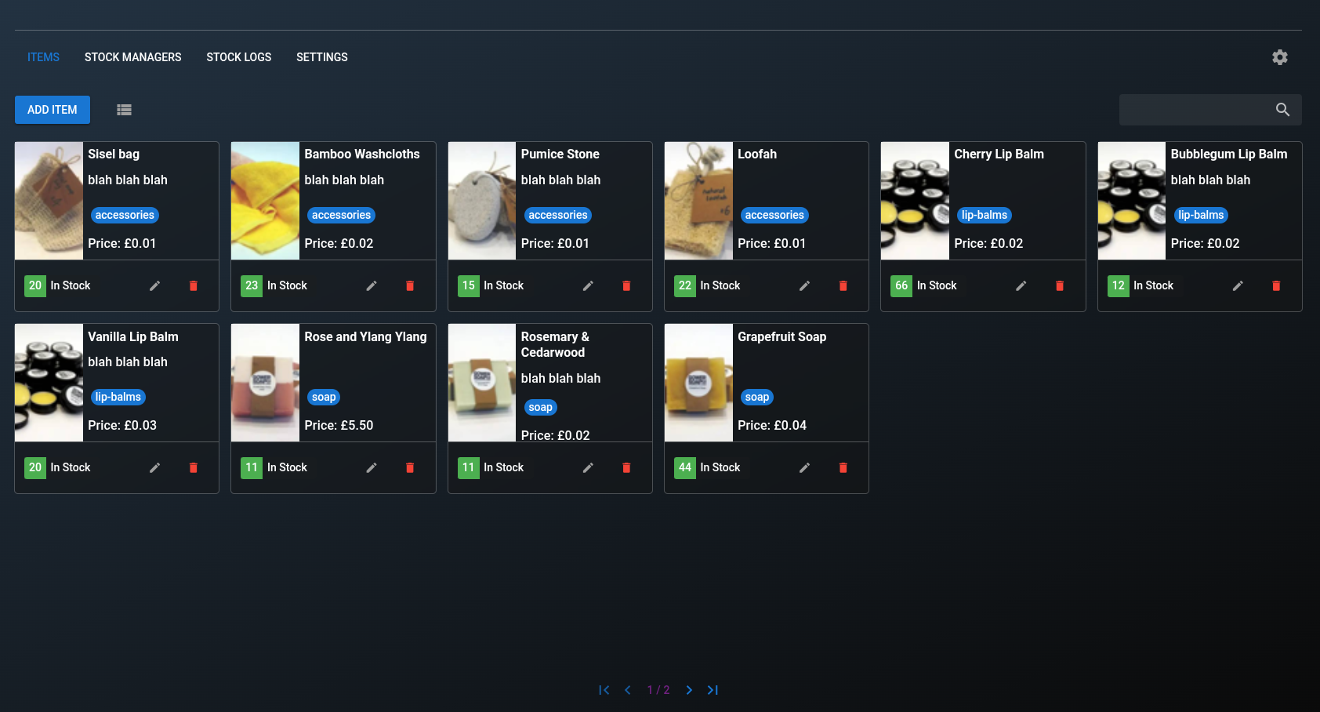
Task: Edit the Grapefruit Soap item
Action: point(804,467)
